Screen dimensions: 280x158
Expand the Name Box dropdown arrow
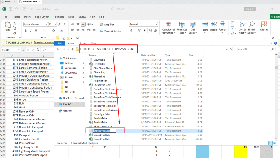tap(19, 50)
